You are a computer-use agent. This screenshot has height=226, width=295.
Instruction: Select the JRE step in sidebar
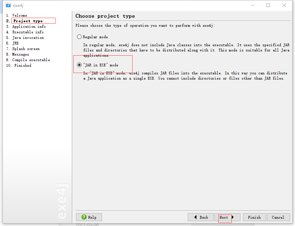(x=15, y=43)
